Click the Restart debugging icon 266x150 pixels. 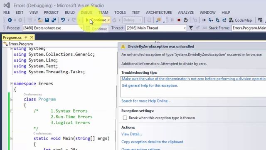coord(186,20)
